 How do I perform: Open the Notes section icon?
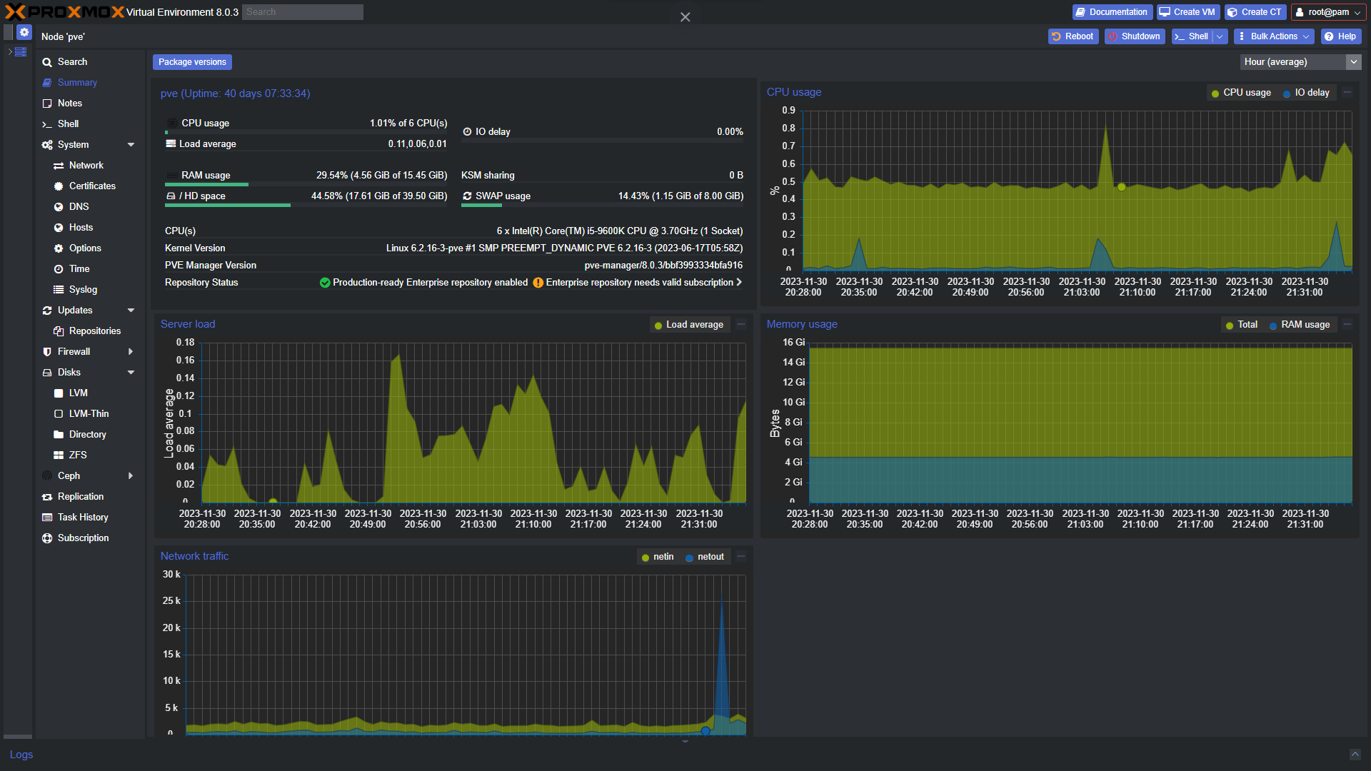(x=47, y=104)
